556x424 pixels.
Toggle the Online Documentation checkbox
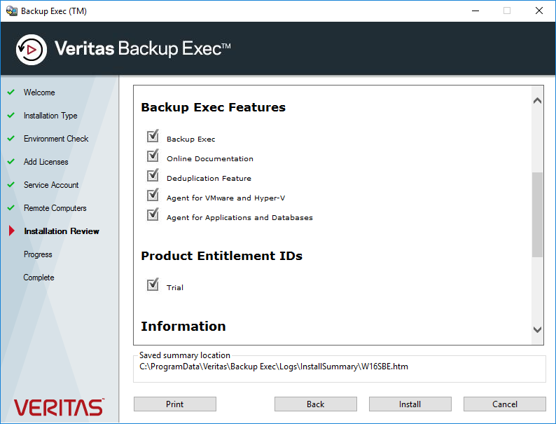coord(153,156)
